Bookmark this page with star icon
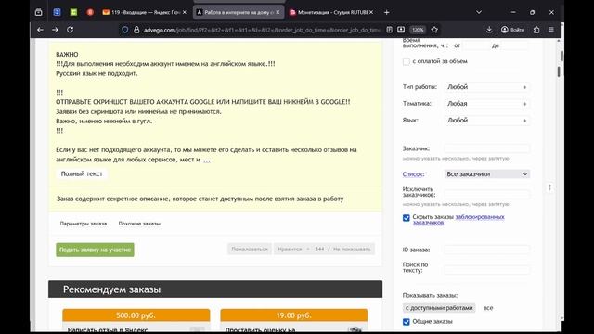 (x=434, y=30)
